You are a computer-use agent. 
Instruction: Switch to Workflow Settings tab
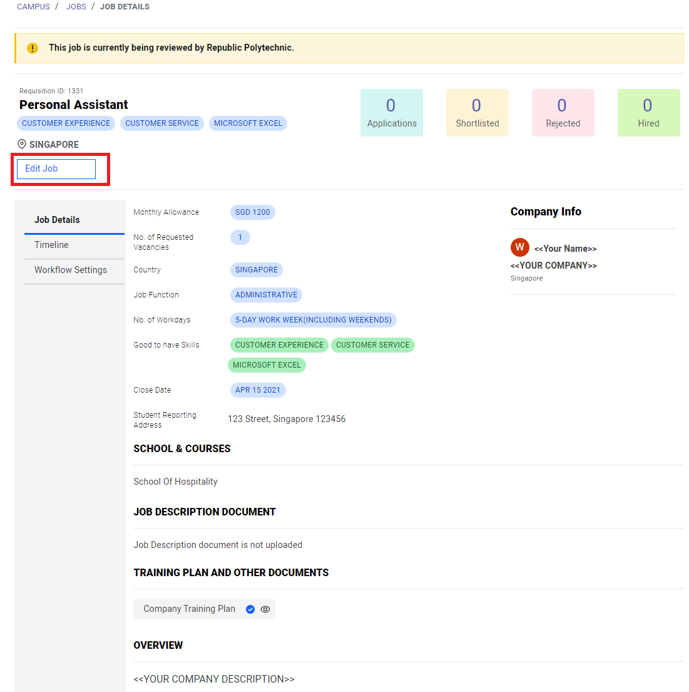71,270
